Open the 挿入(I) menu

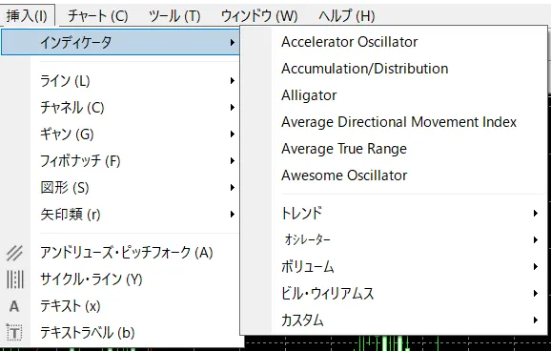(27, 16)
